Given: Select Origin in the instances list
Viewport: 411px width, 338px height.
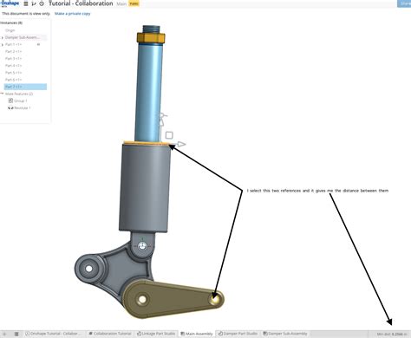Looking at the screenshot, I should click(10, 30).
